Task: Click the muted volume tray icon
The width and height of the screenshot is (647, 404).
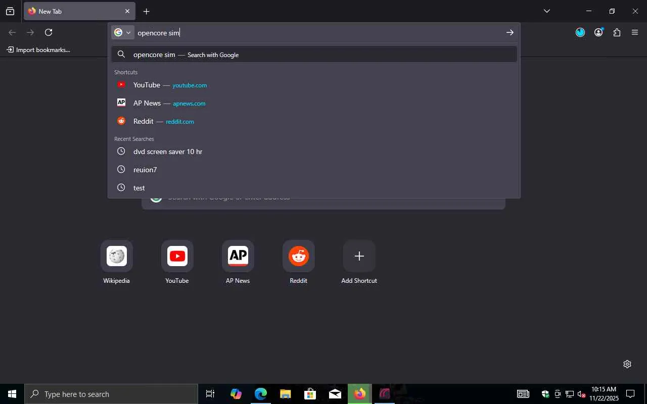Action: click(582, 394)
